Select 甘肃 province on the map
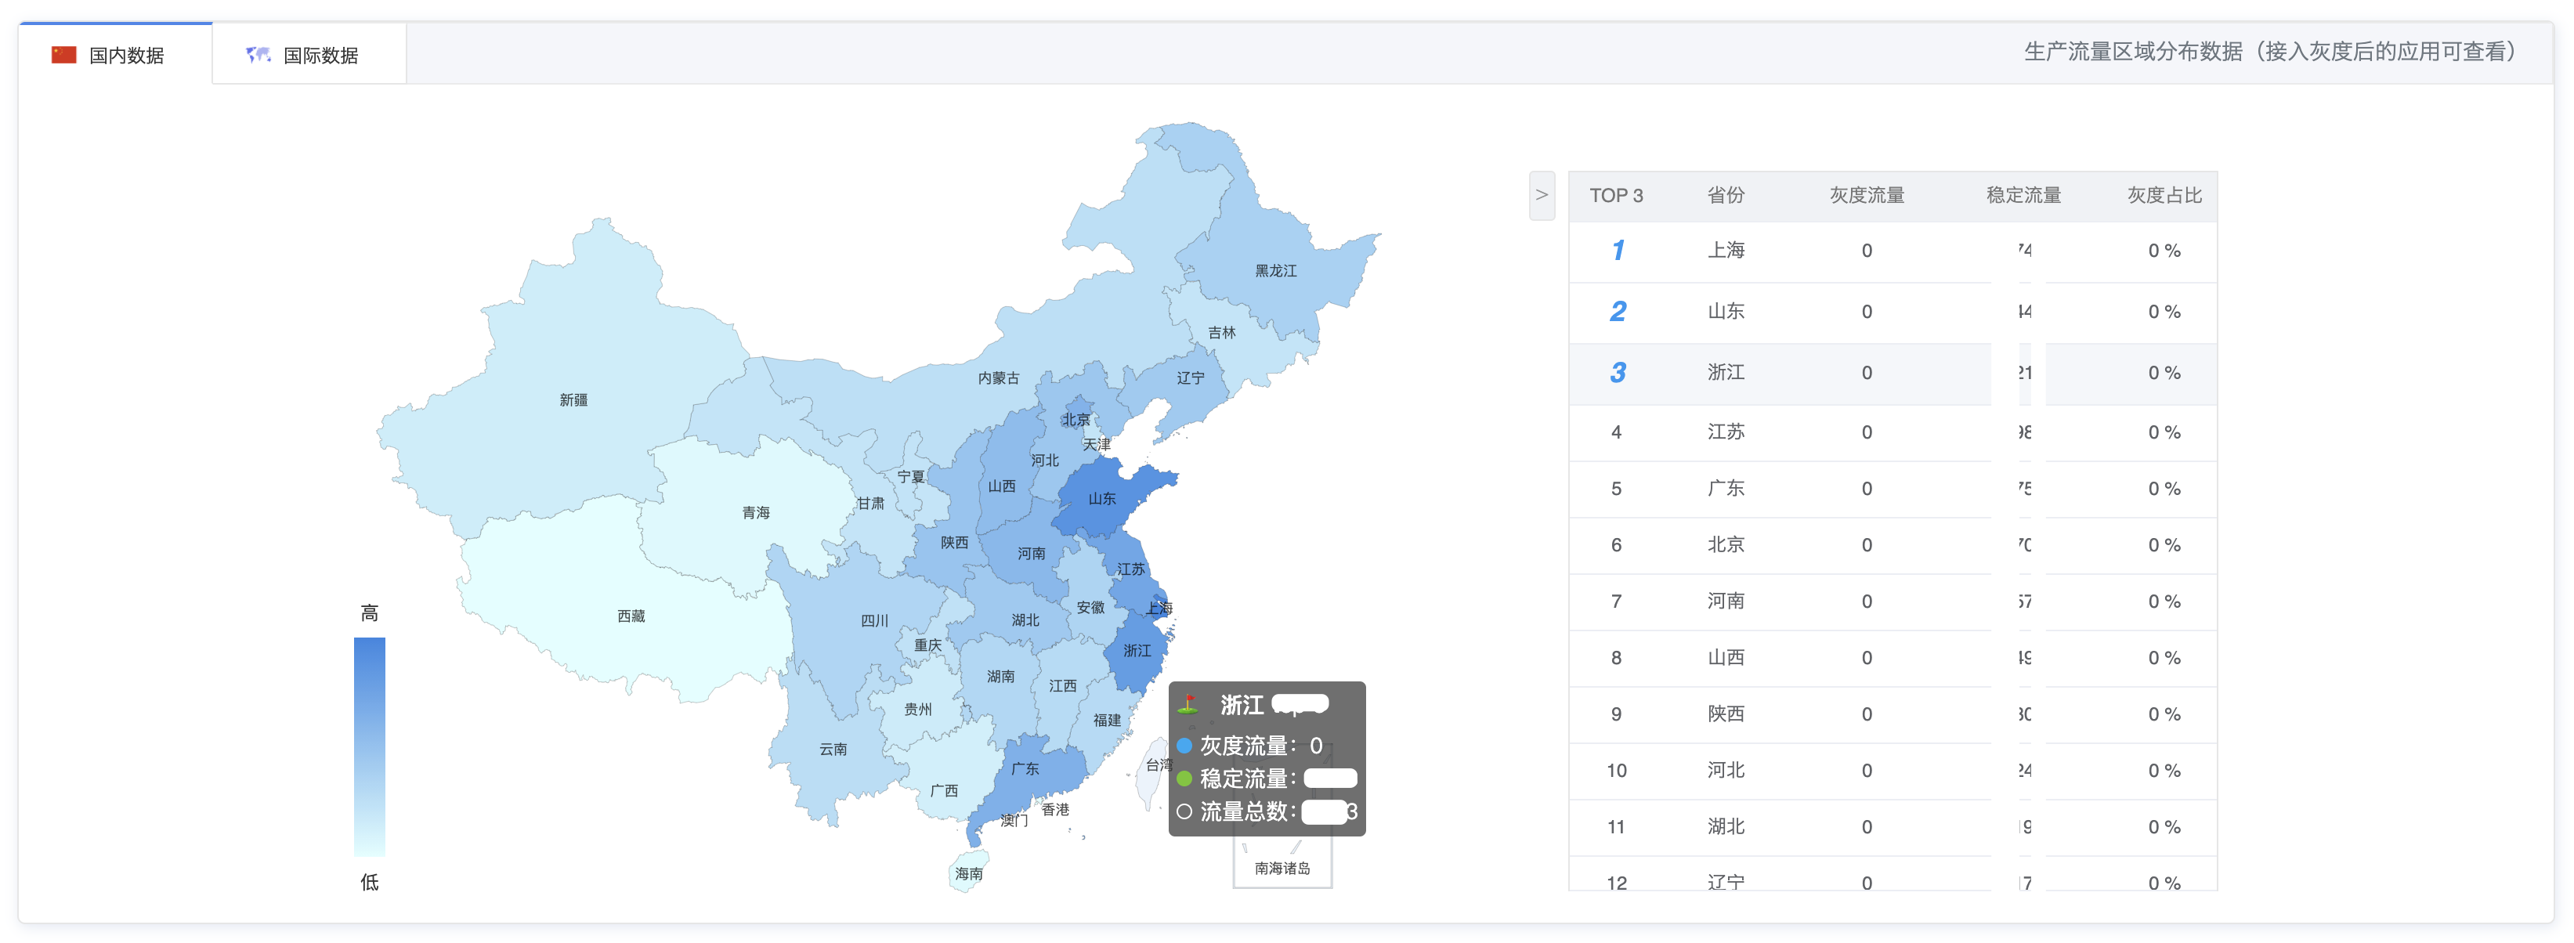The image size is (2574, 943). pyautogui.click(x=869, y=504)
